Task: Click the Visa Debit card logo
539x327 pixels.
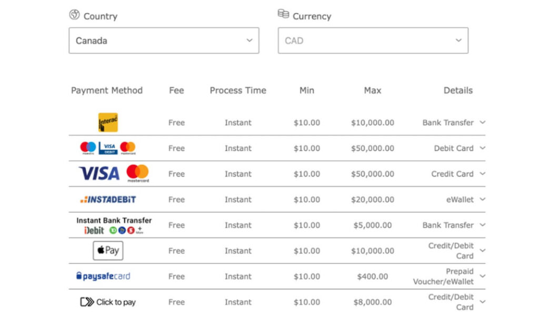Action: (x=108, y=148)
